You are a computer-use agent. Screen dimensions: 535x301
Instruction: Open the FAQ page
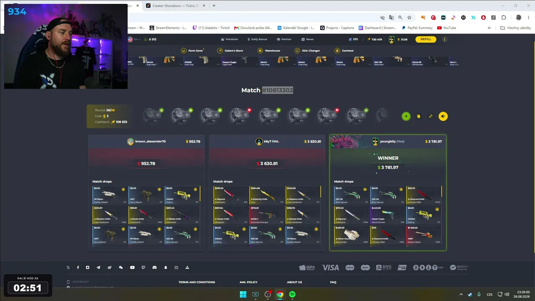click(333, 282)
